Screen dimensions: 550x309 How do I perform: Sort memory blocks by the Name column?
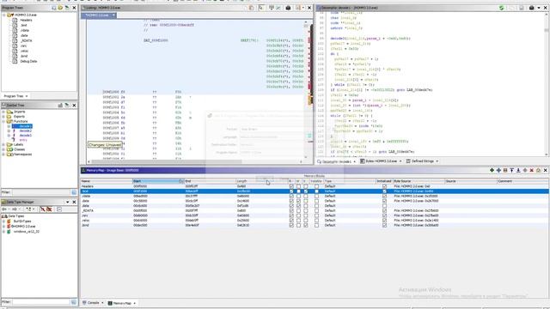pos(107,181)
